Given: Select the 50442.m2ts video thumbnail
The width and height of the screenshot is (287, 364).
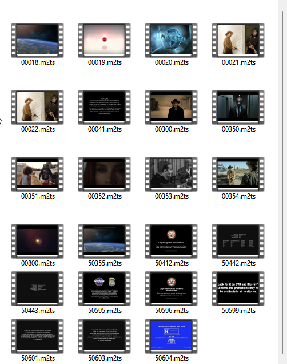Looking at the screenshot, I should tap(238, 241).
